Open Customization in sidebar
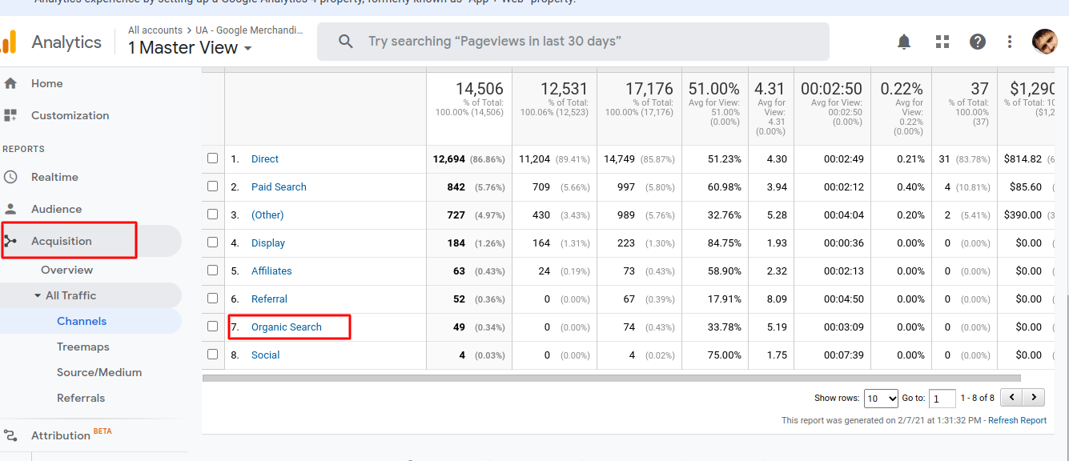Viewport: 1069px width, 461px height. click(x=70, y=115)
